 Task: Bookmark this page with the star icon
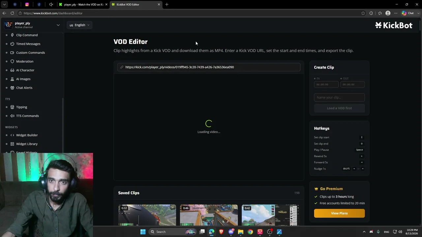click(x=363, y=13)
